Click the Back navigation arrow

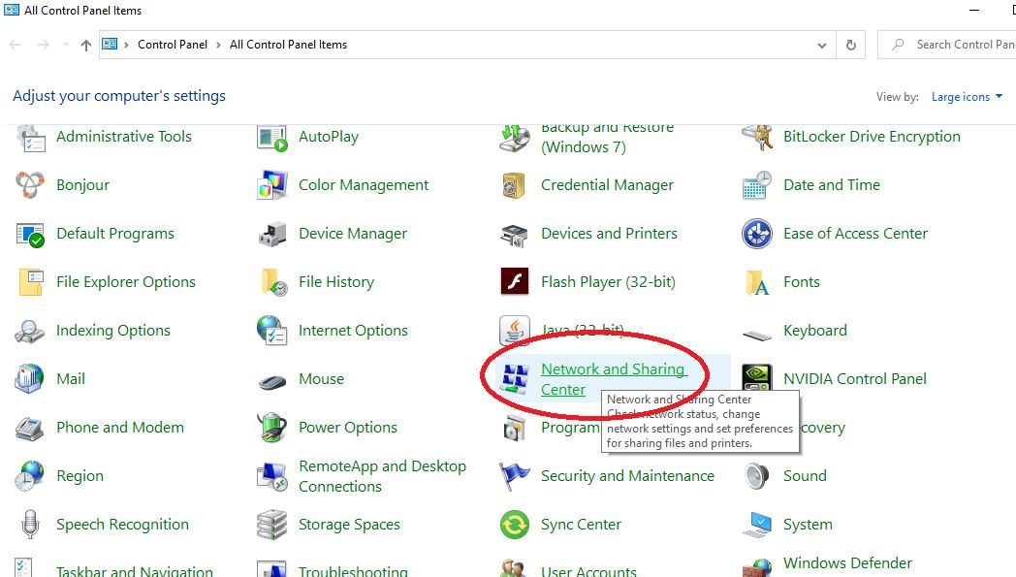click(15, 45)
